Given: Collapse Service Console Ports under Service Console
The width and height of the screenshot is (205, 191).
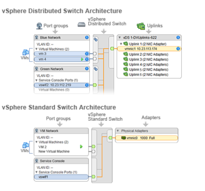Looking at the screenshot, I should [36, 172].
